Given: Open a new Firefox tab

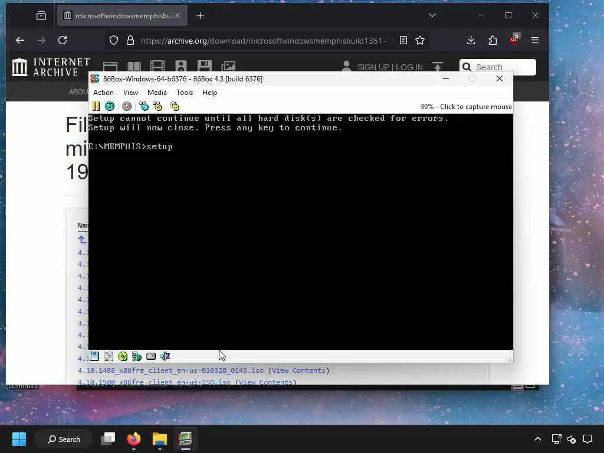Looking at the screenshot, I should point(201,16).
